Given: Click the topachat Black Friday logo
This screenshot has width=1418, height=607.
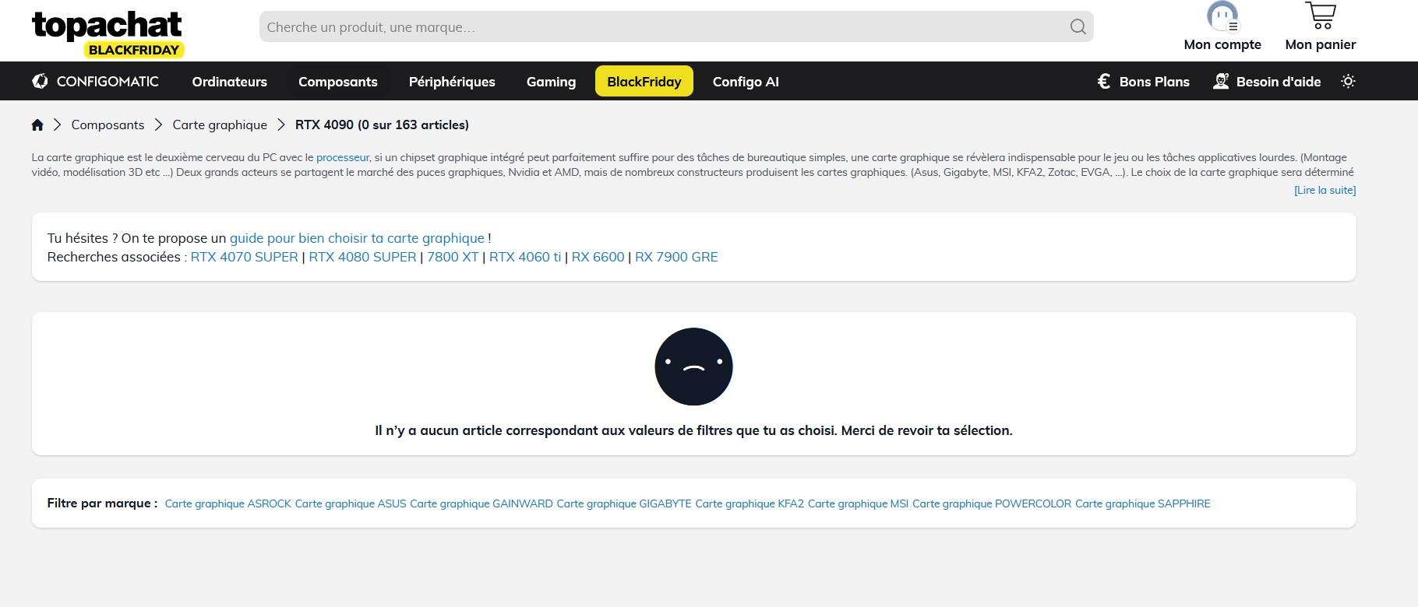Looking at the screenshot, I should (x=108, y=33).
